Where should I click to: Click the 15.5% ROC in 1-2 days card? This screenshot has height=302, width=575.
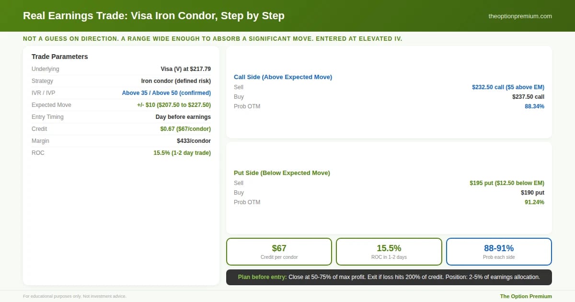[389, 252]
